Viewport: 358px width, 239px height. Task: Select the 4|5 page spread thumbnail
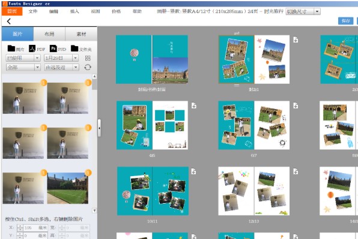pos(152,125)
